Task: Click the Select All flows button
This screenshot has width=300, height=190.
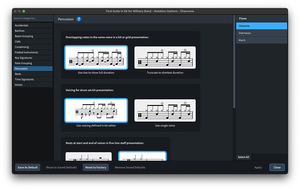Action: (x=243, y=157)
